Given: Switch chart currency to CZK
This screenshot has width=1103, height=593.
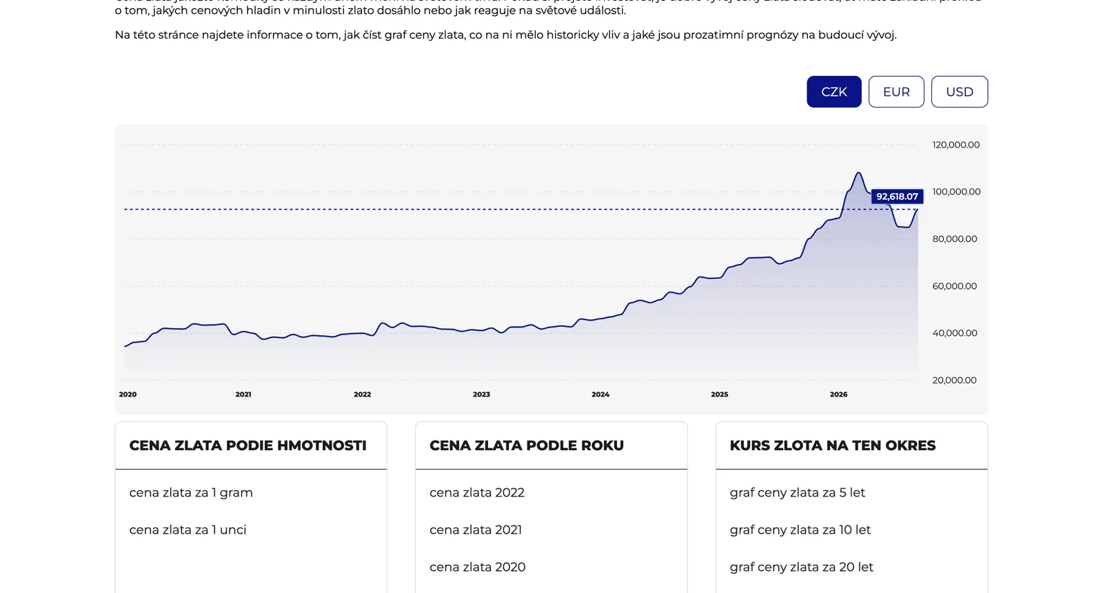Looking at the screenshot, I should pyautogui.click(x=834, y=92).
